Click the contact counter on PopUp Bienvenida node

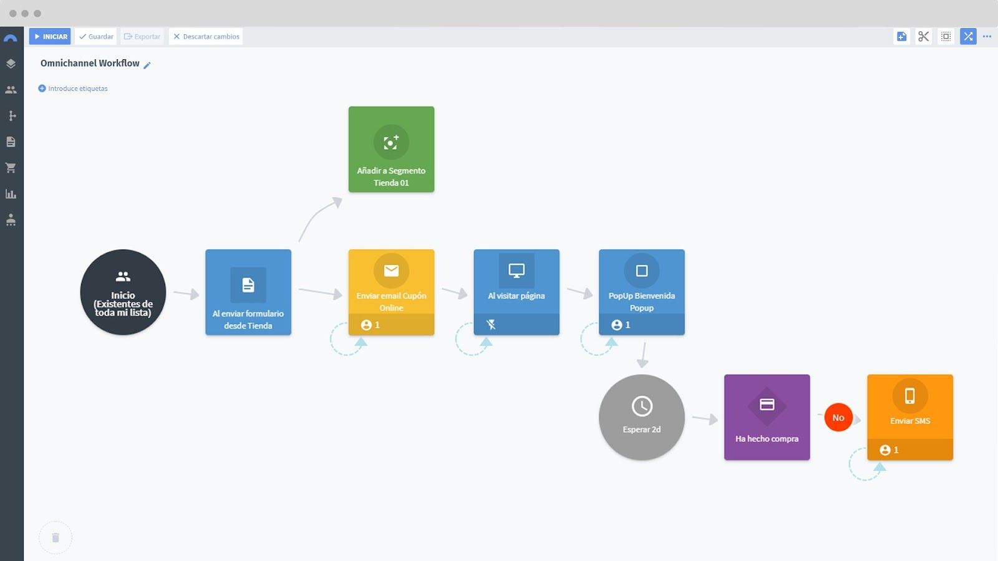[x=621, y=325]
